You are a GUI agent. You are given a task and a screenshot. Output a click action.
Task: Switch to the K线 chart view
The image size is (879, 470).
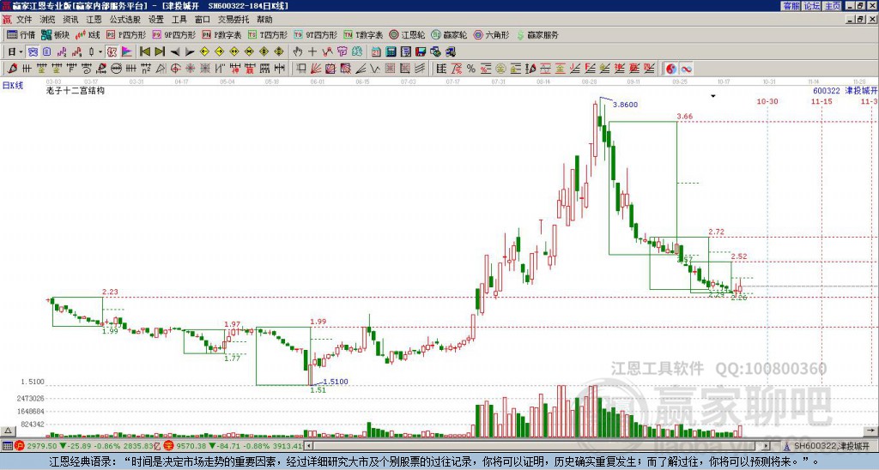(88, 34)
